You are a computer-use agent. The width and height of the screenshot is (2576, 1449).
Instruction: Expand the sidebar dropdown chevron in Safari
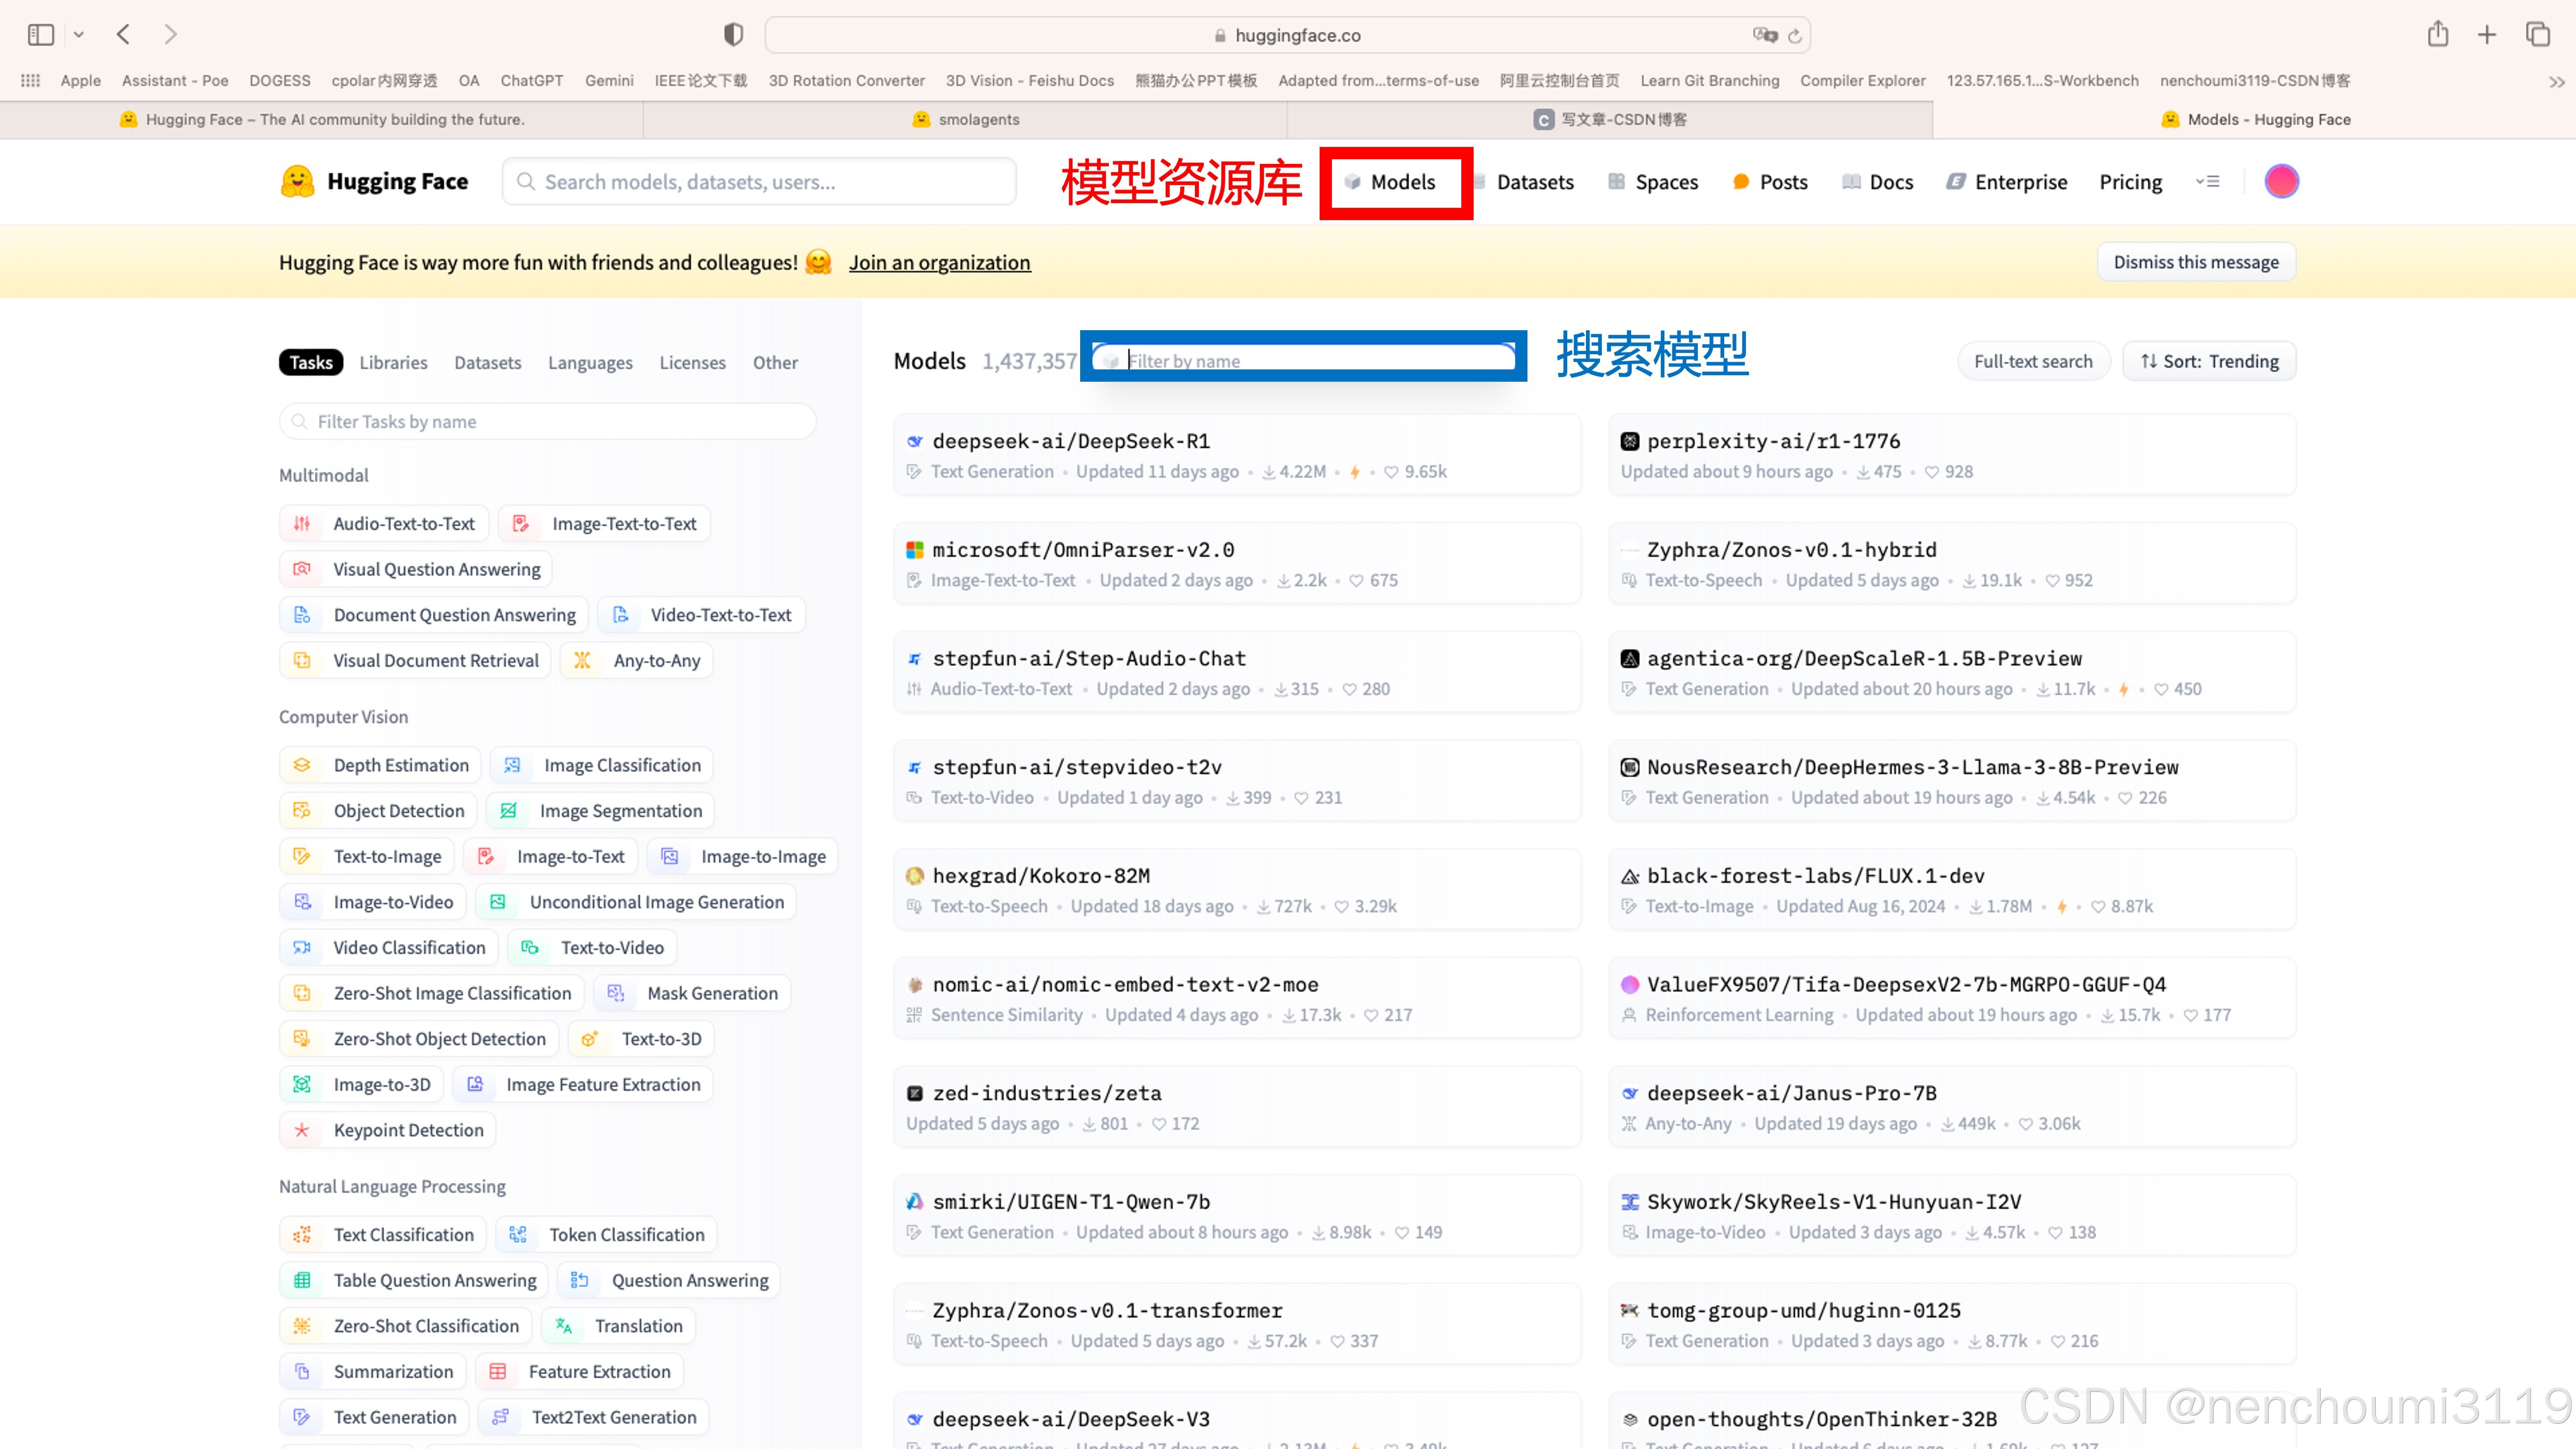79,35
